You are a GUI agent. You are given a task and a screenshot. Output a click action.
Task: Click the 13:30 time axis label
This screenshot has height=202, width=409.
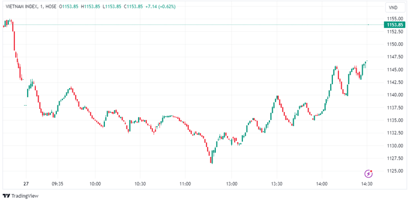(277, 184)
